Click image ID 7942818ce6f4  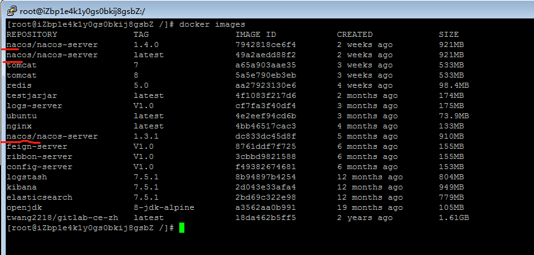click(266, 45)
